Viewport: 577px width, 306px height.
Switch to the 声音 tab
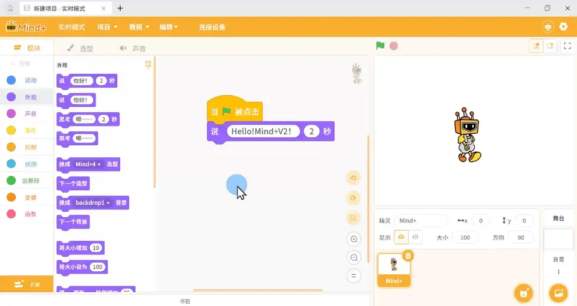[132, 48]
